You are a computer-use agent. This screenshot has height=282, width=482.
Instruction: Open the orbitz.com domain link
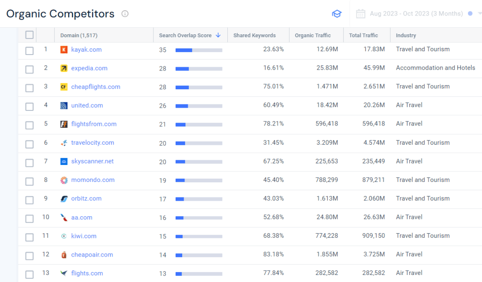(x=86, y=198)
